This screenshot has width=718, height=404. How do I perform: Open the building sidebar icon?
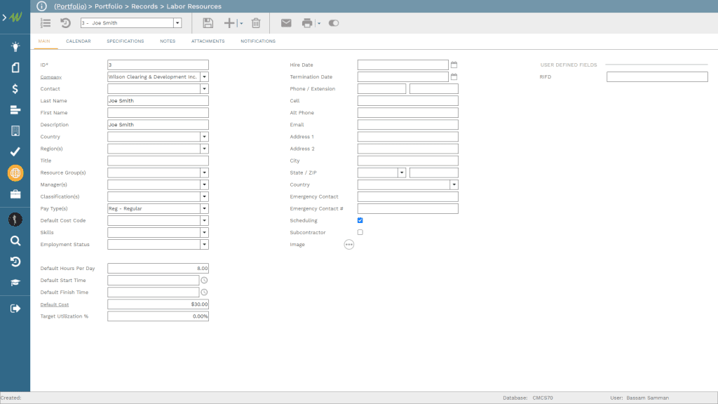click(15, 131)
